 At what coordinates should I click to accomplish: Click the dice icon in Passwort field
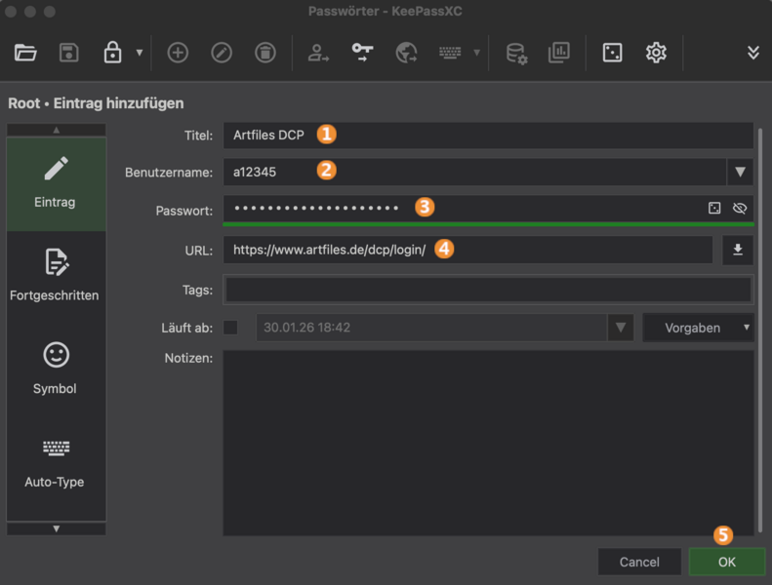pos(714,208)
